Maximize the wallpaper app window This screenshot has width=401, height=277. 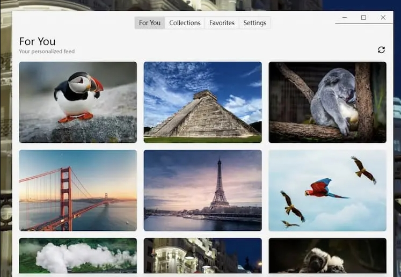(x=363, y=18)
